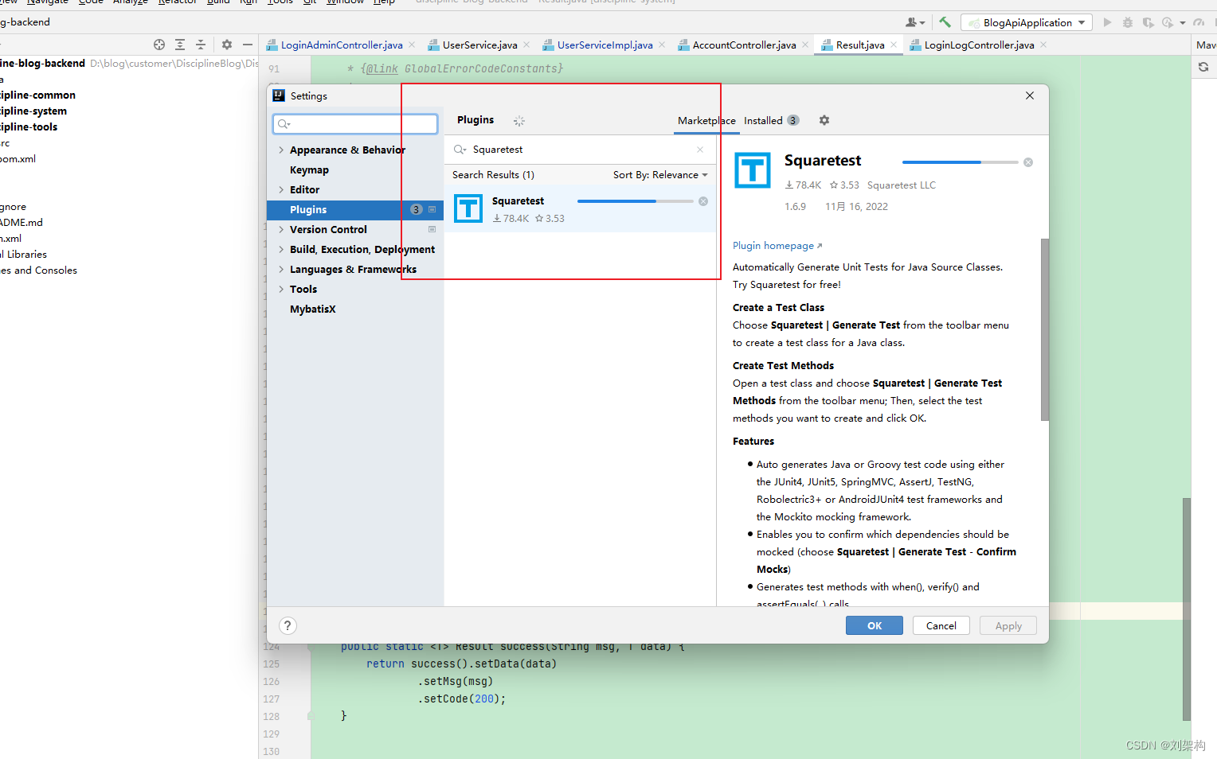Click the Apply button
This screenshot has width=1217, height=759.
coord(1008,625)
